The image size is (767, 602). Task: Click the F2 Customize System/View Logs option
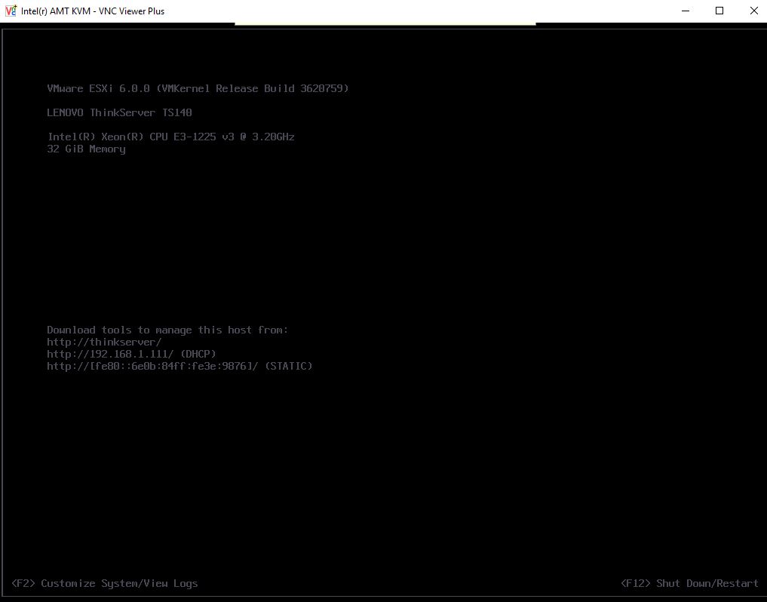coord(105,583)
